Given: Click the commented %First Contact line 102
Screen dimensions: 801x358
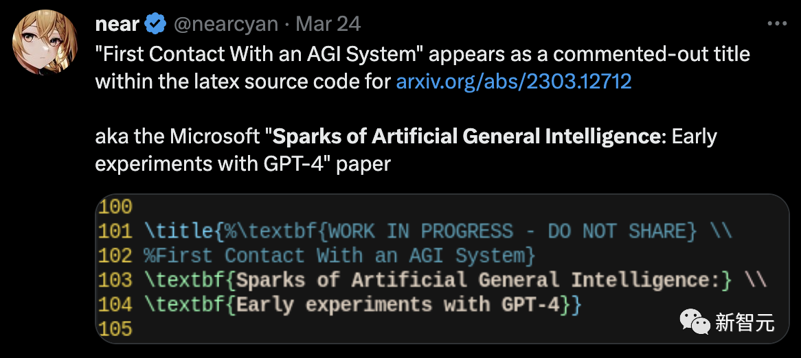Looking at the screenshot, I should (340, 256).
